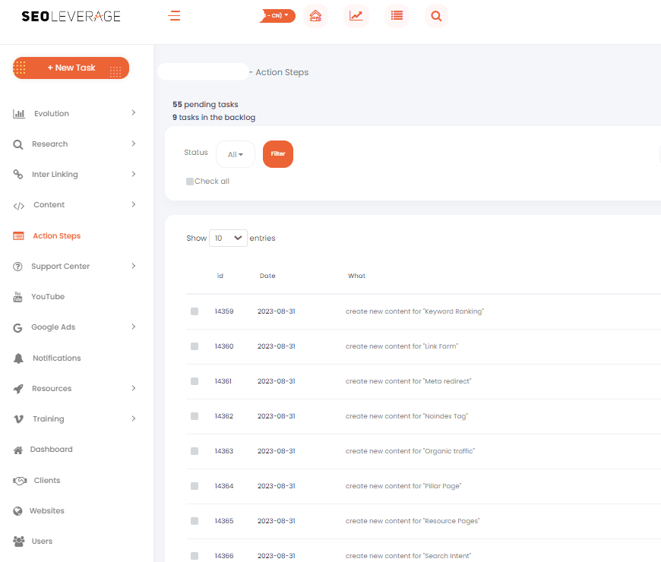Select checkbox for task 14366
This screenshot has height=562, width=661.
(195, 556)
